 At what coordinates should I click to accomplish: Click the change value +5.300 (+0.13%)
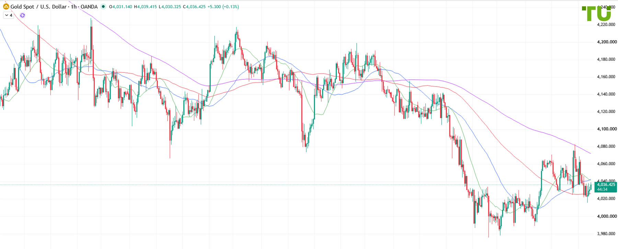pos(223,7)
